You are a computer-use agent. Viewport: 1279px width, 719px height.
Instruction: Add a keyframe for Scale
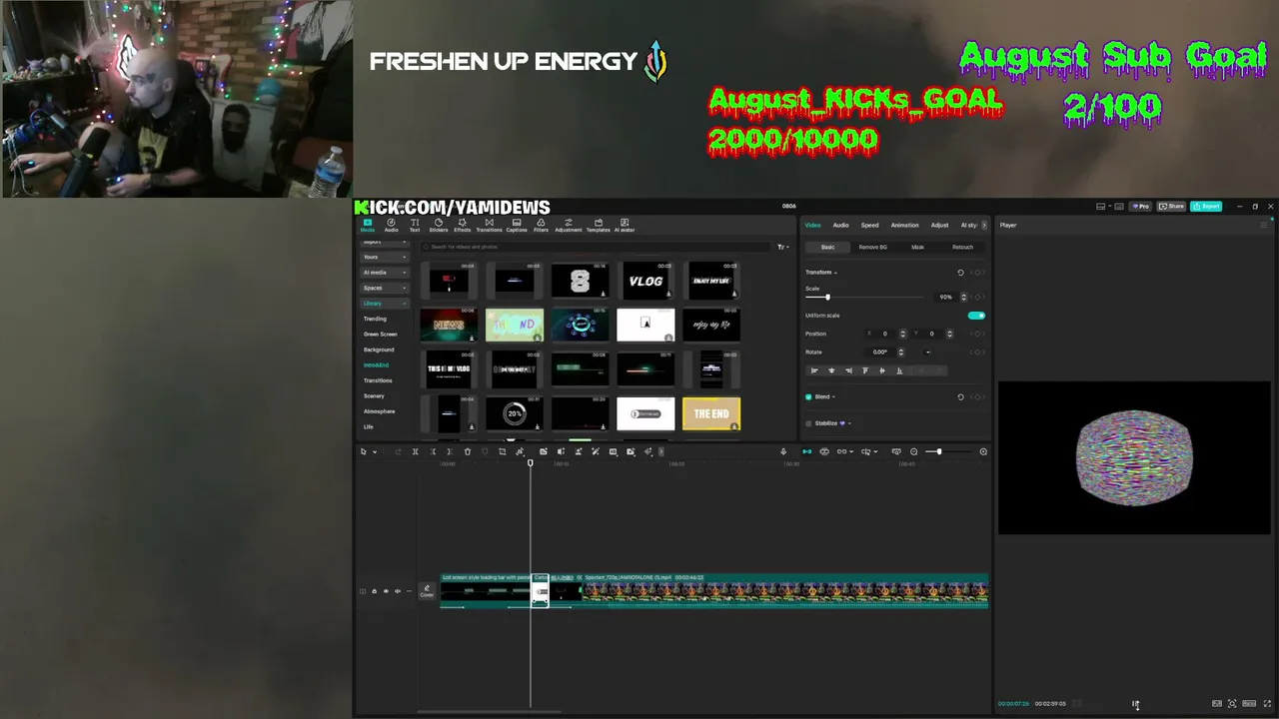click(x=977, y=297)
